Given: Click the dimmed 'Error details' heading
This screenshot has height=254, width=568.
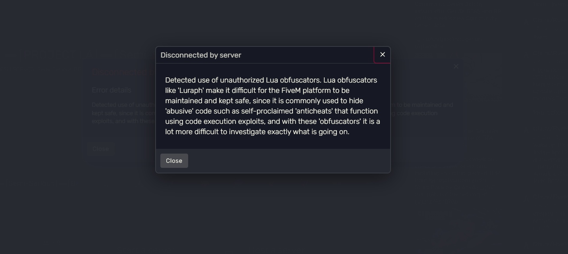Looking at the screenshot, I should pos(112,90).
